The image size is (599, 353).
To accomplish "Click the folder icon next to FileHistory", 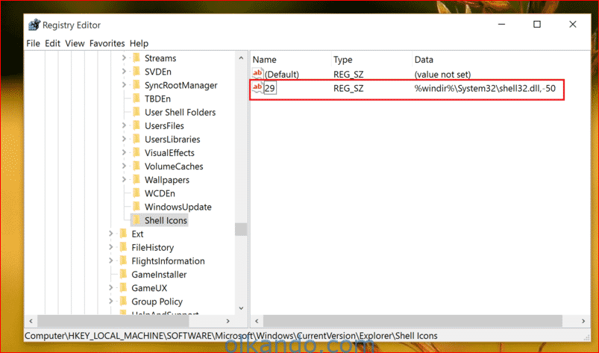I will (x=123, y=247).
